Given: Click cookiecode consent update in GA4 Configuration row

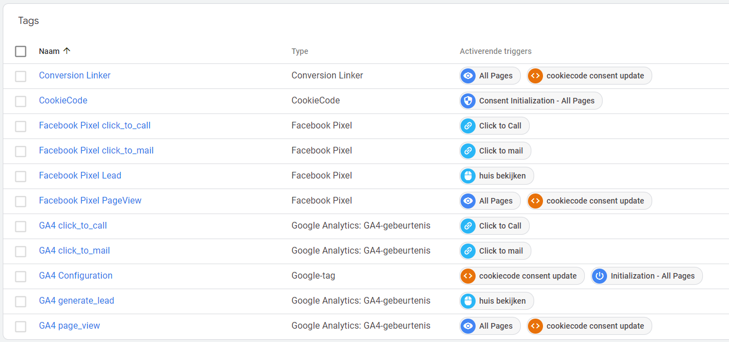Looking at the screenshot, I should 522,276.
